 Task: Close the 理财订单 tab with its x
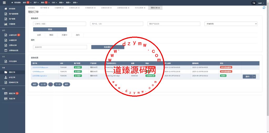click(159, 8)
